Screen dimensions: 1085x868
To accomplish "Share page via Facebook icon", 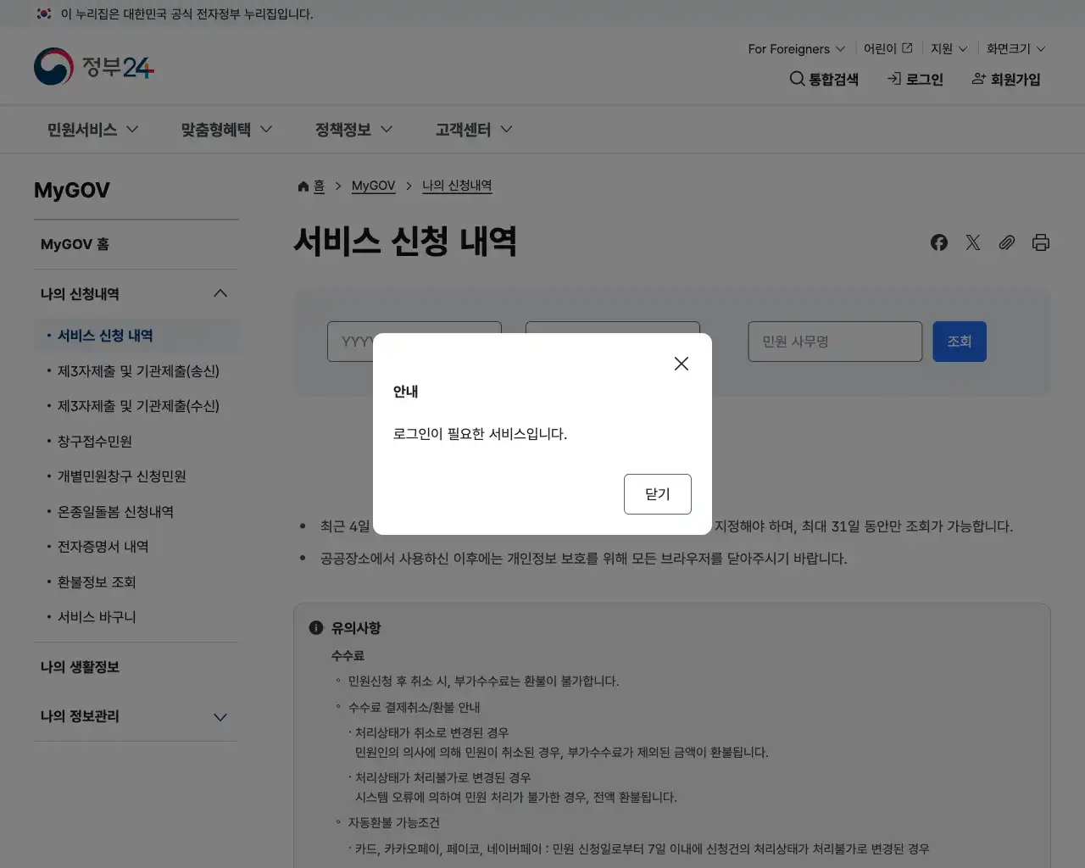I will click(939, 242).
